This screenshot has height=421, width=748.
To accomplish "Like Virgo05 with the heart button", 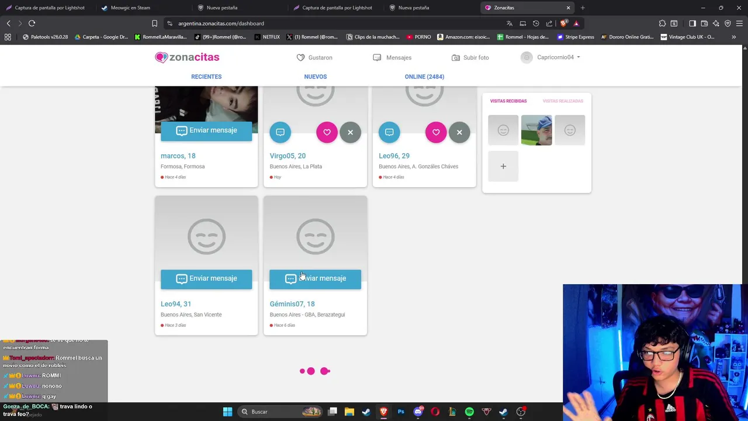I will [x=327, y=132].
